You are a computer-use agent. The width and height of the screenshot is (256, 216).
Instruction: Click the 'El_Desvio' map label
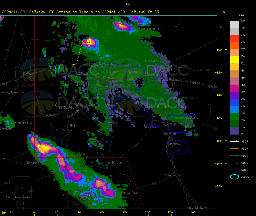66,108
